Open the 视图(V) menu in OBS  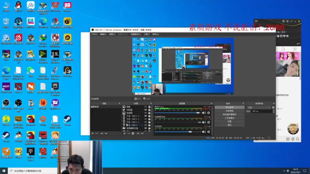[x=112, y=34]
